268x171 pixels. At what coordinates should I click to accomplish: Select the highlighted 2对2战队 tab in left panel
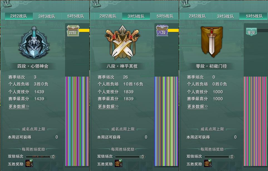pyautogui.click(x=19, y=16)
